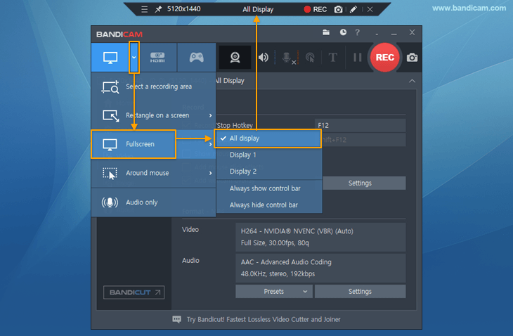Switch to HDMI device recording mode
The height and width of the screenshot is (336, 513).
point(157,58)
